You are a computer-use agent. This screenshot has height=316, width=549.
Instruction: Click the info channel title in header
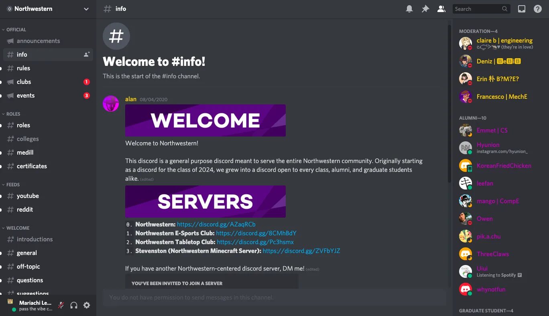[x=121, y=9]
